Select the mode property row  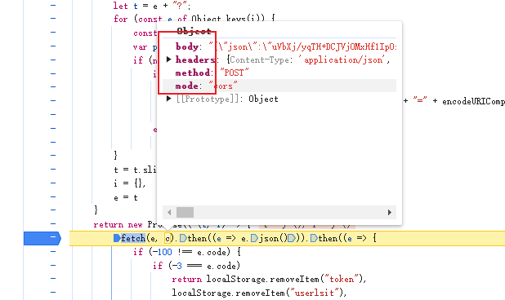coord(279,86)
